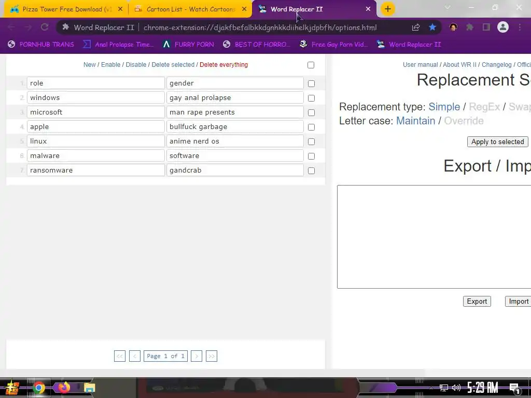This screenshot has width=531, height=398.
Task: Click the 'anime nerd os' replacement field
Action: pyautogui.click(x=235, y=141)
